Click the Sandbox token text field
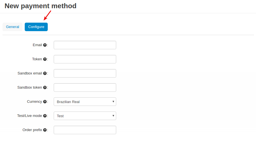The image size is (256, 141). (x=85, y=87)
